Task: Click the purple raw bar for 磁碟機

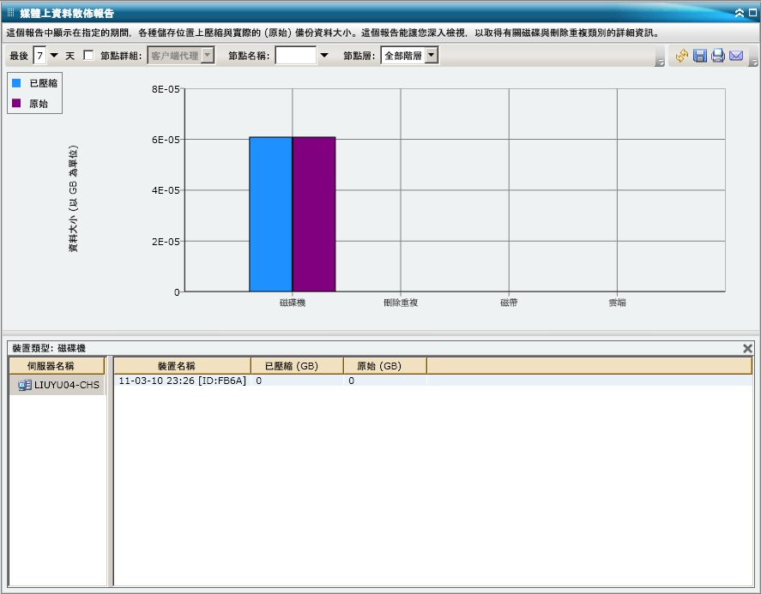Action: pyautogui.click(x=314, y=213)
